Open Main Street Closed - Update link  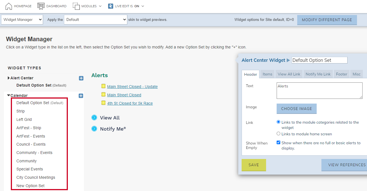[x=132, y=87]
